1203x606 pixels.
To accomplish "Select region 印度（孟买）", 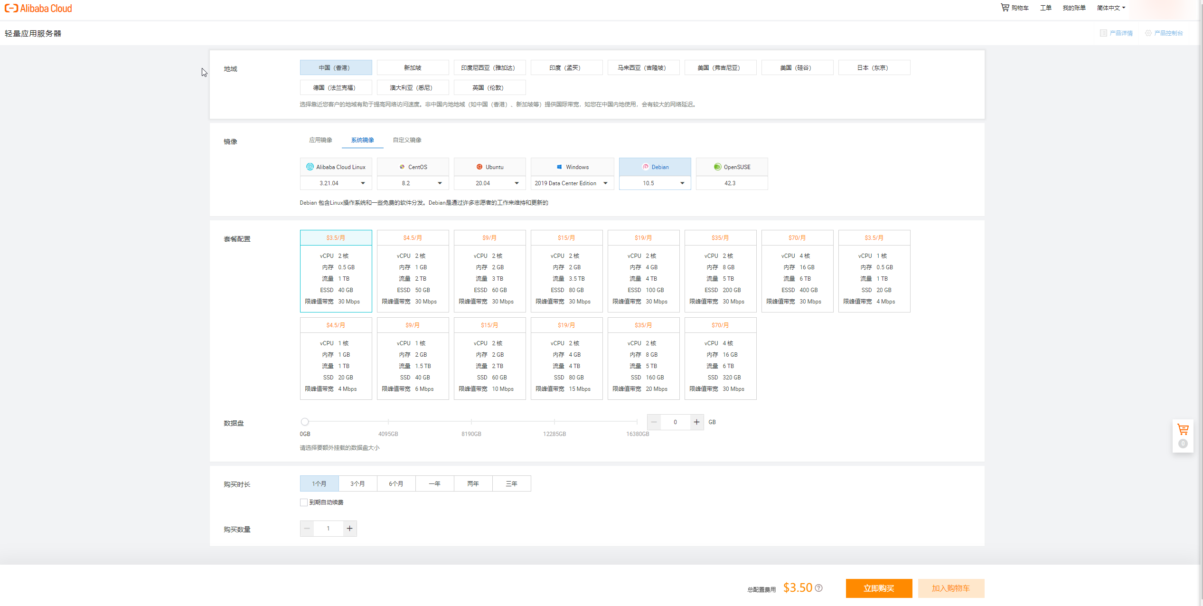I will 566,67.
